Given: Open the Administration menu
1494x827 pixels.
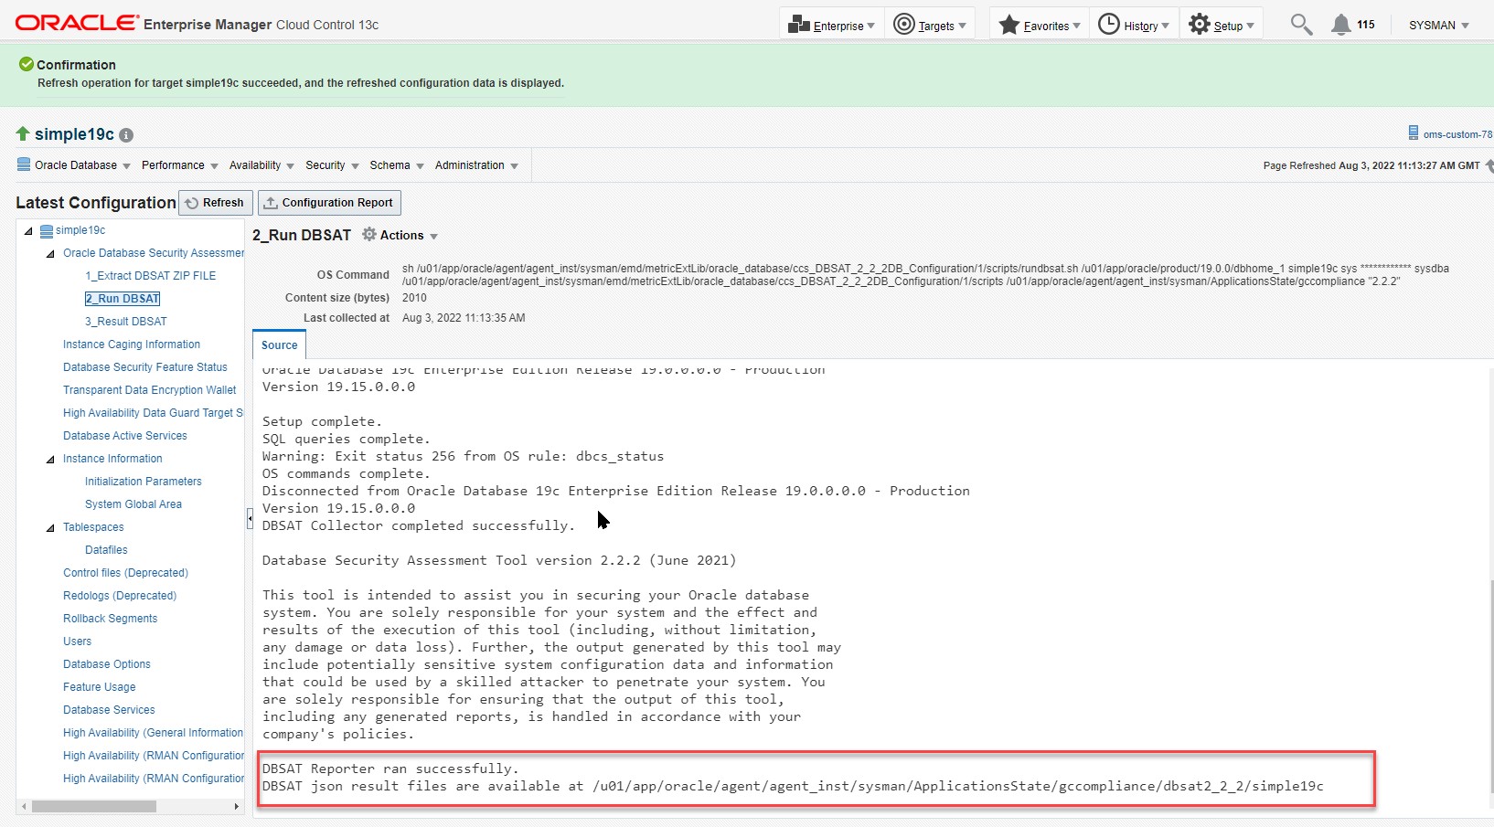Looking at the screenshot, I should [476, 165].
